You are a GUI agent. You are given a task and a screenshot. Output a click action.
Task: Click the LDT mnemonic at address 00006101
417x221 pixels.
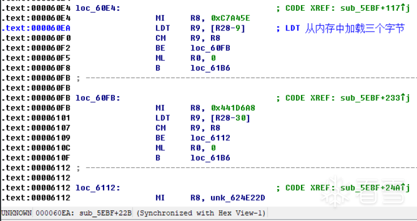[x=163, y=118]
